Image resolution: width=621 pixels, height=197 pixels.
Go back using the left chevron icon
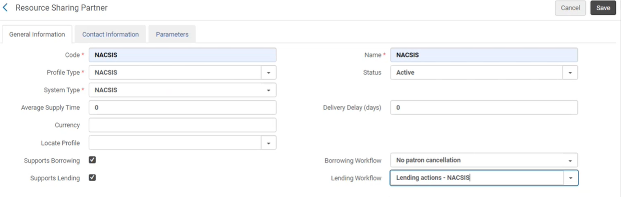pos(5,8)
